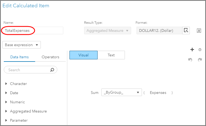Open the Result Type dropdown
Viewport: 206px width, 126px height.
pyautogui.click(x=108, y=30)
